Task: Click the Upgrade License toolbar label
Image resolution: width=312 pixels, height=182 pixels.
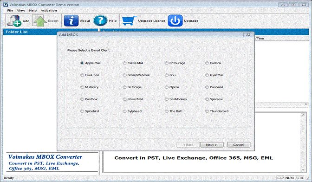Action: point(151,21)
